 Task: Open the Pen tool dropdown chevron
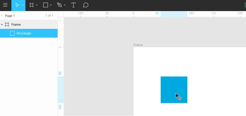click(65, 5)
